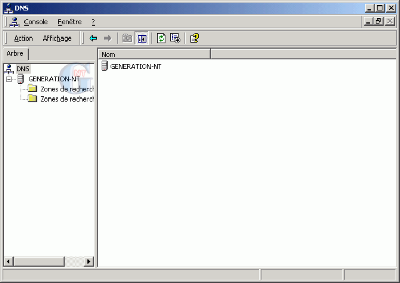
Task: Click the DNS console icon in menu bar
Action: point(15,22)
